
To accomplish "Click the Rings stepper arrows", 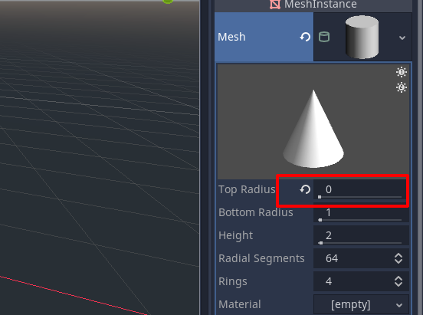I will pos(398,281).
